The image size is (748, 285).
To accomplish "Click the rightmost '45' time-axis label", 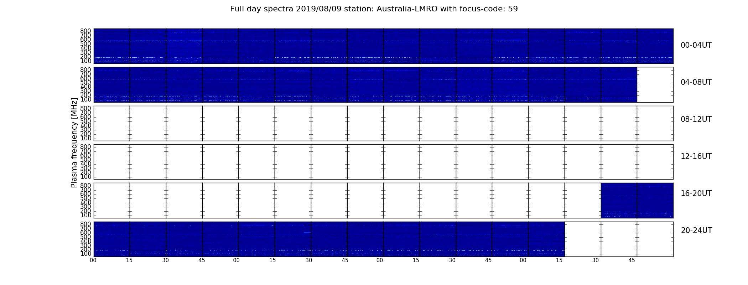I will click(632, 260).
